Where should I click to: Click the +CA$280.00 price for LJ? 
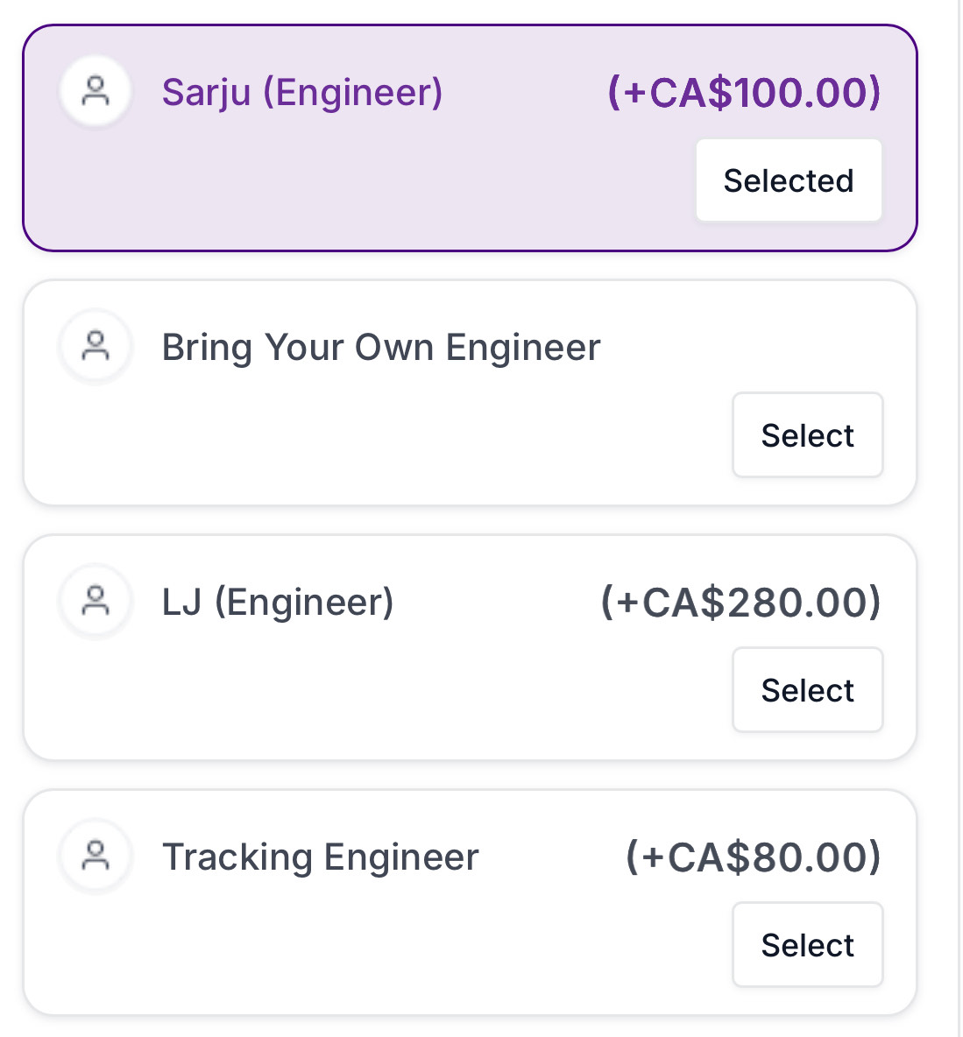coord(740,603)
